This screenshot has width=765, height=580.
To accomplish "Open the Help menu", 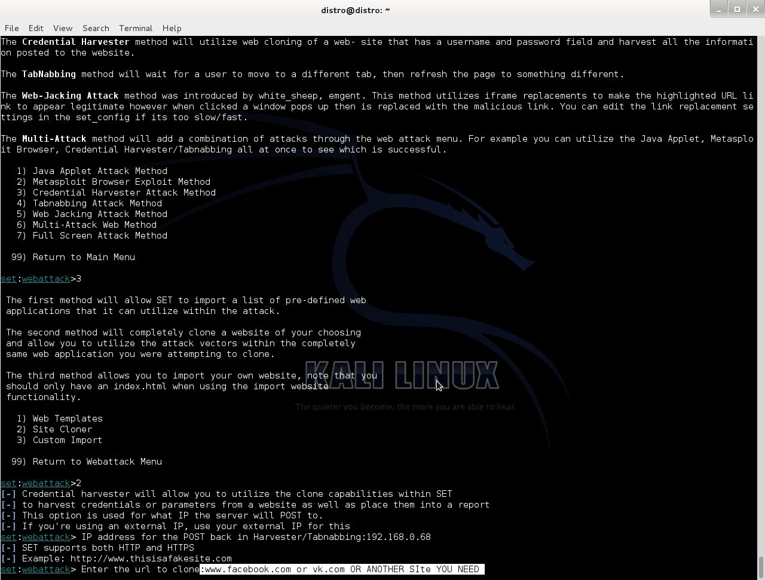I will click(172, 28).
